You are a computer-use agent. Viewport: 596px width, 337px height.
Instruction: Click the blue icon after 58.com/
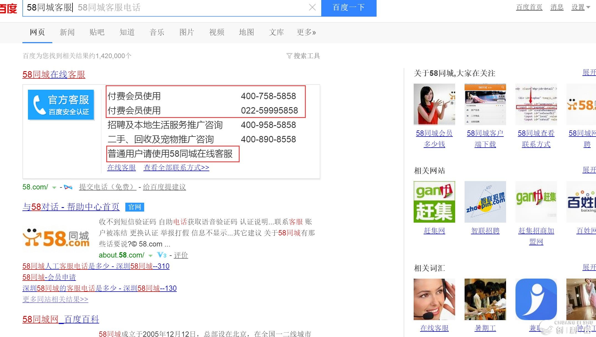(x=68, y=187)
